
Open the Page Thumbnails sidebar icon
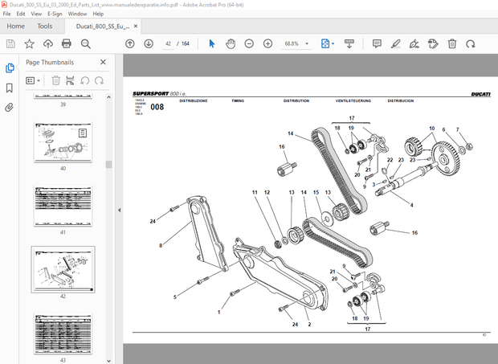pyautogui.click(x=10, y=68)
